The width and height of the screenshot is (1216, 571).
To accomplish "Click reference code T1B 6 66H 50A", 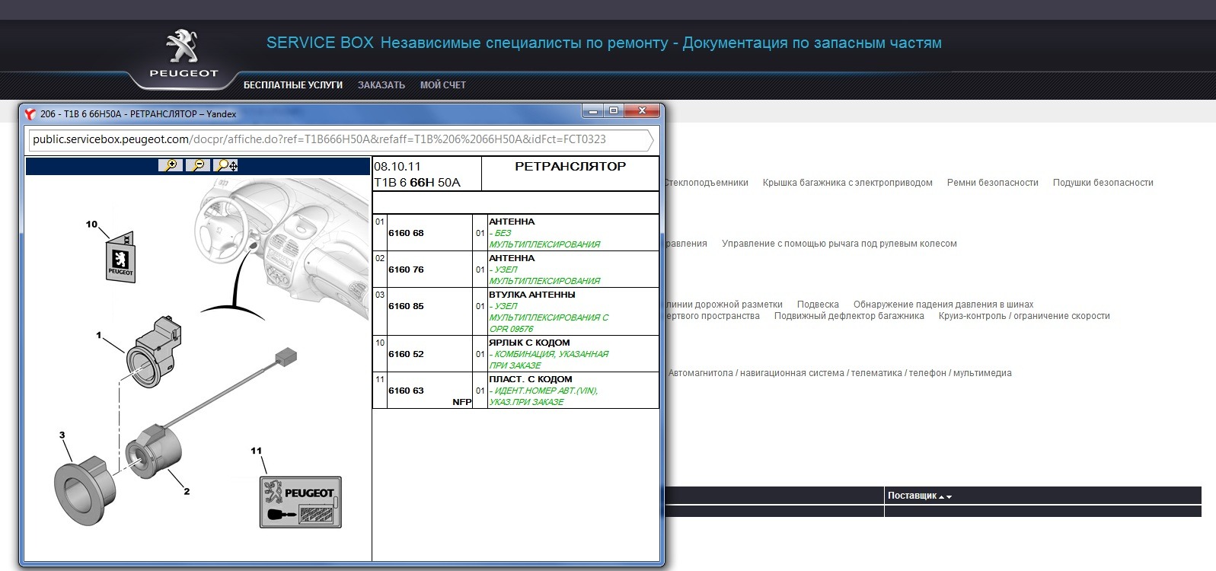I will [417, 183].
